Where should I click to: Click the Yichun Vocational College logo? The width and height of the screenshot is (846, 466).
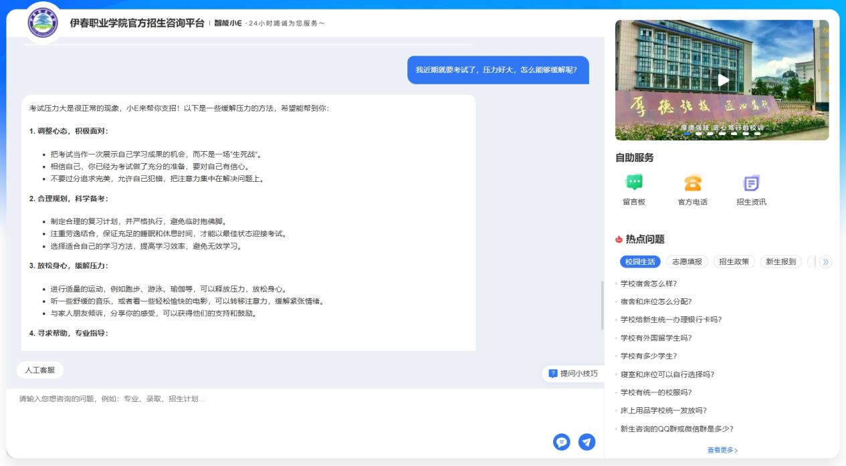point(43,23)
